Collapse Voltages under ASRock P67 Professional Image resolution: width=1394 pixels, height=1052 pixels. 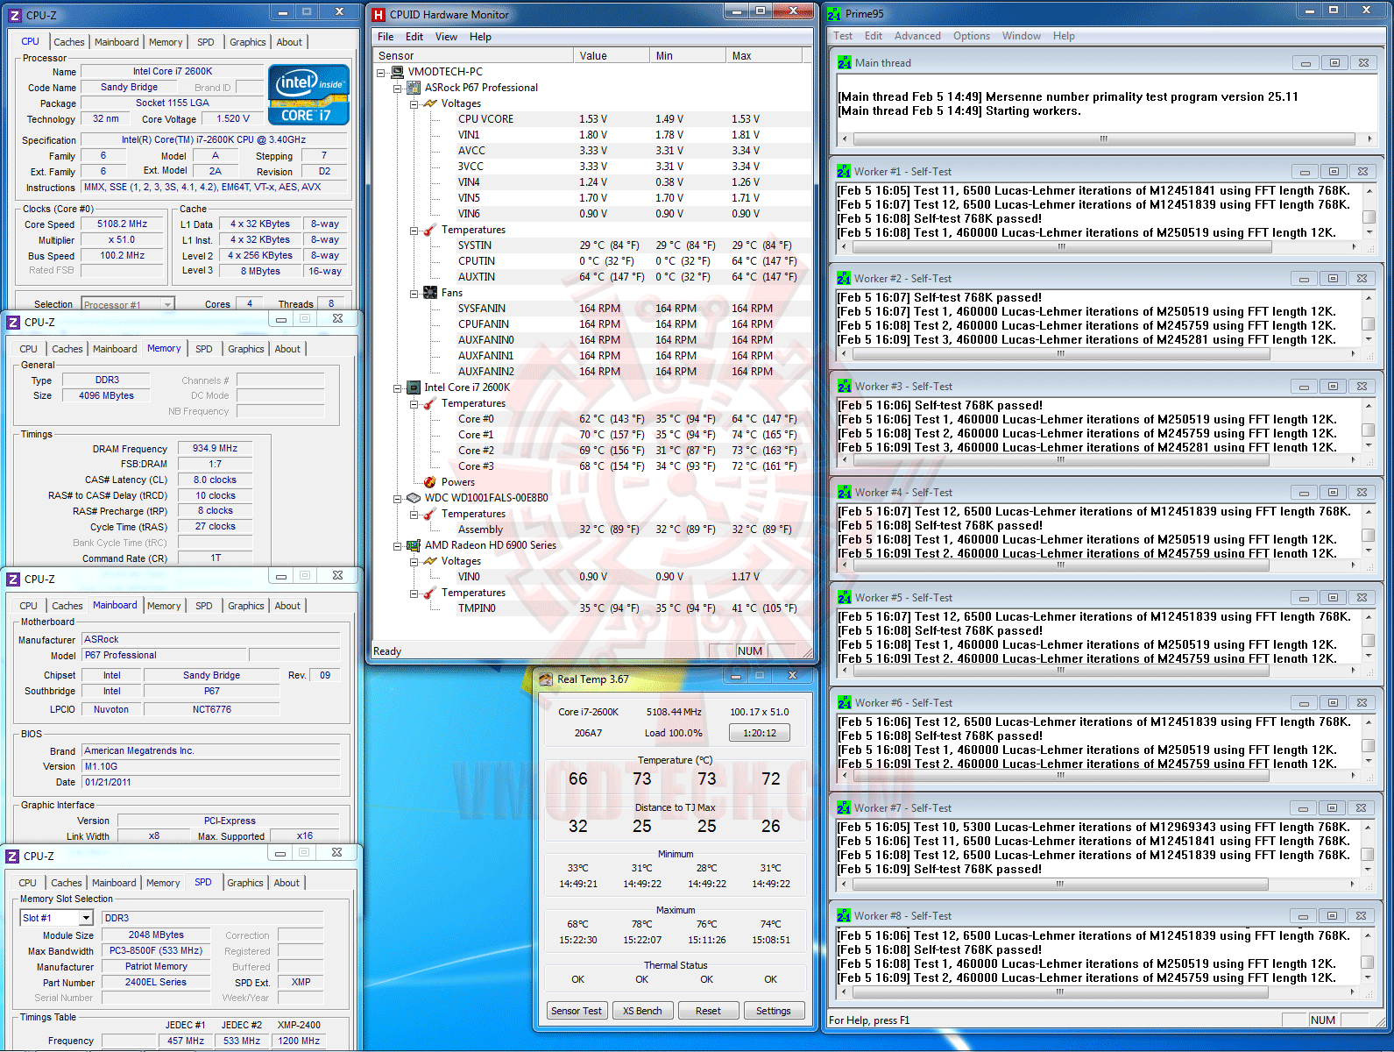coord(414,104)
